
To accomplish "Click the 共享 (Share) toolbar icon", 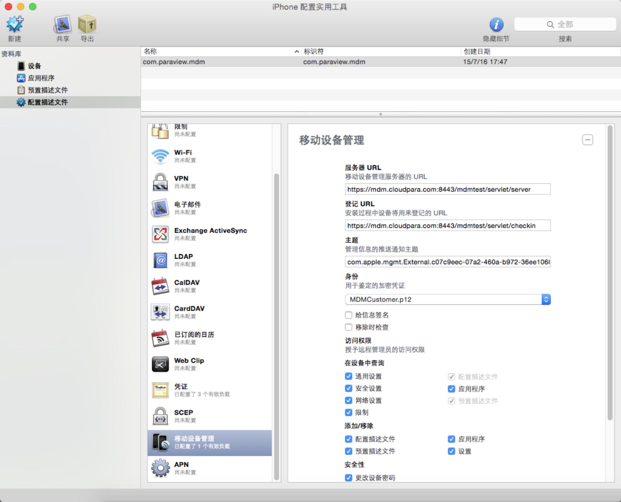I will click(x=62, y=25).
